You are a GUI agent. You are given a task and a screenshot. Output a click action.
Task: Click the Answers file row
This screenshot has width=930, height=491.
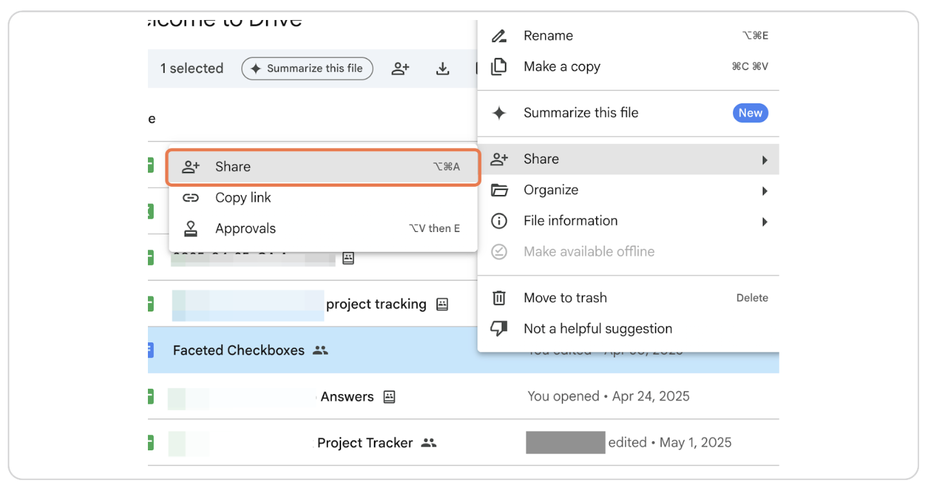click(x=347, y=397)
